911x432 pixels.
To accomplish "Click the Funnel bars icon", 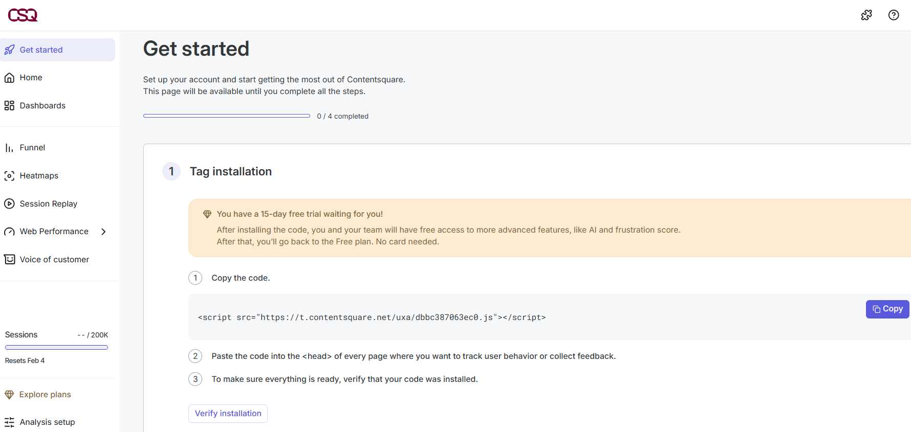I will 9,148.
